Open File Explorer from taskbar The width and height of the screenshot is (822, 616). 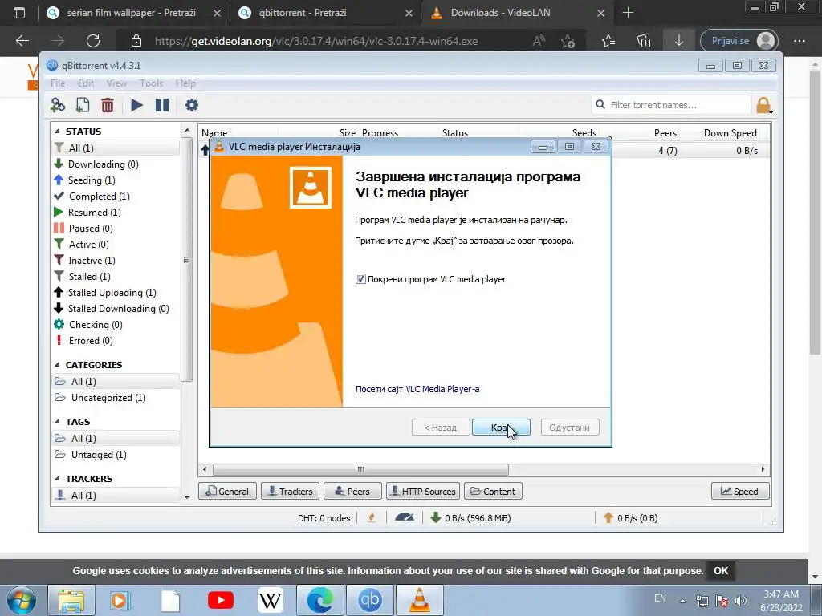click(71, 600)
